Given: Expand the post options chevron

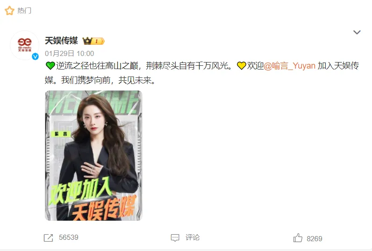Looking at the screenshot, I should [x=357, y=32].
